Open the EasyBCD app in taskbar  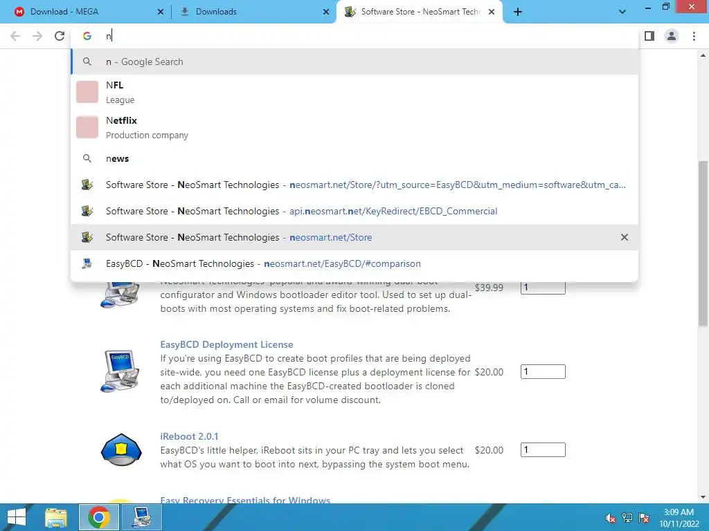click(x=142, y=517)
